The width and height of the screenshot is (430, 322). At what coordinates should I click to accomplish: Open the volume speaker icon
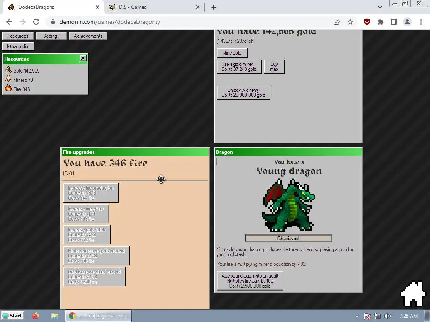tap(387, 316)
